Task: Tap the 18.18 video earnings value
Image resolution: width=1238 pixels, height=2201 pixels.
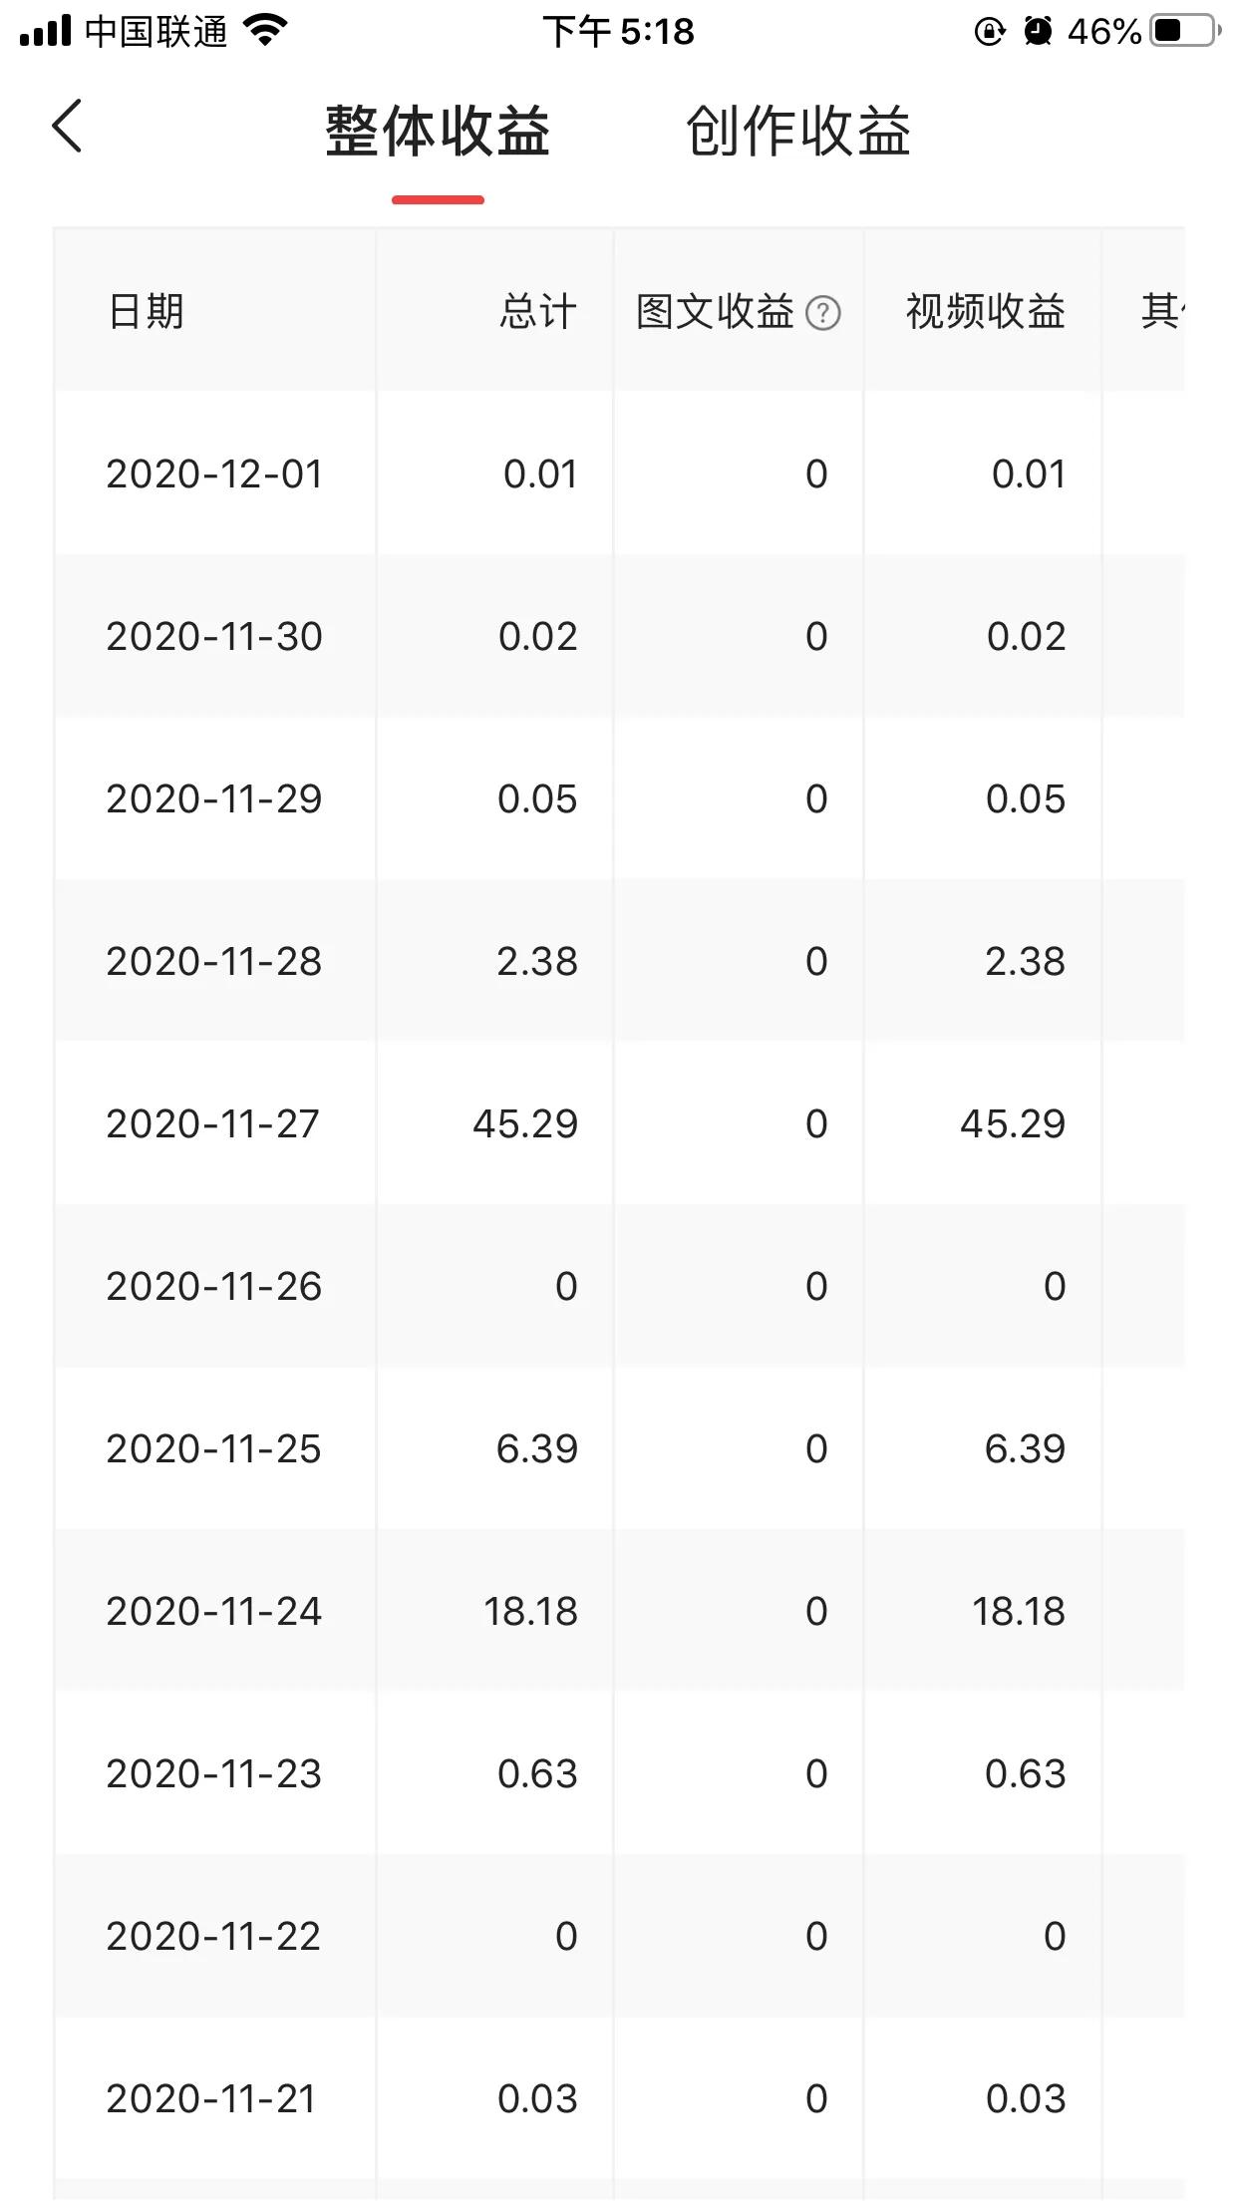Action: point(1019,1611)
